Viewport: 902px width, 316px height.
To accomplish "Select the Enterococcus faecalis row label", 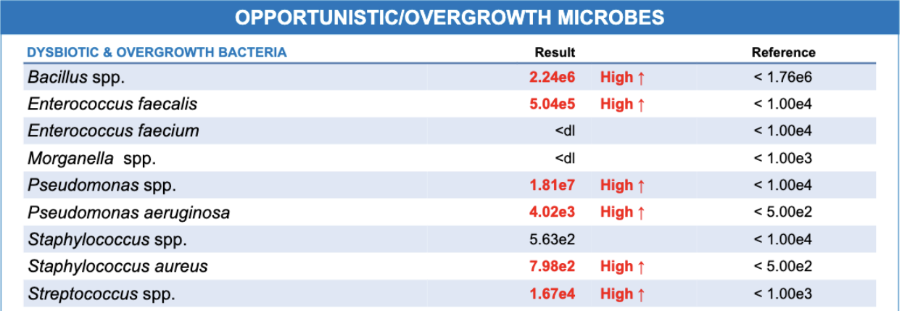I will (112, 104).
